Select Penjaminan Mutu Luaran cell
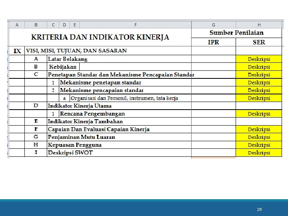Screen dimensions: 288x216 point(119,137)
